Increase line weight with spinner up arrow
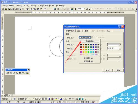Image resolution: width=138 pixels, height=104 pixels. pos(120,48)
